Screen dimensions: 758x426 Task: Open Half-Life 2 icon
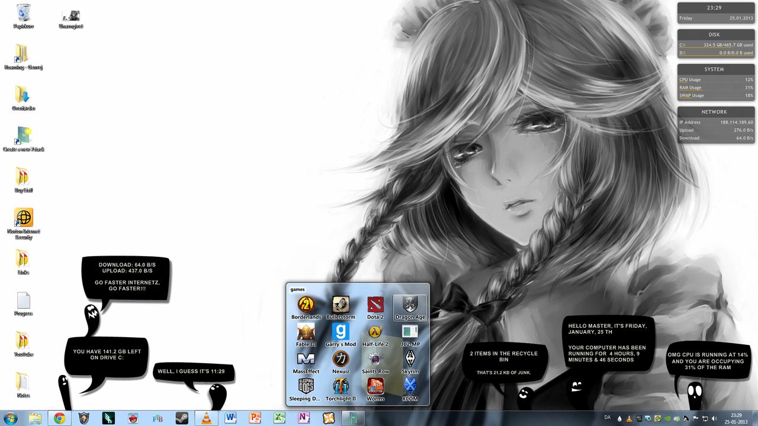(x=375, y=333)
